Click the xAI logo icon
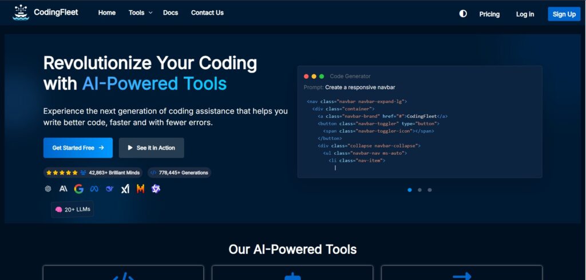 [125, 189]
